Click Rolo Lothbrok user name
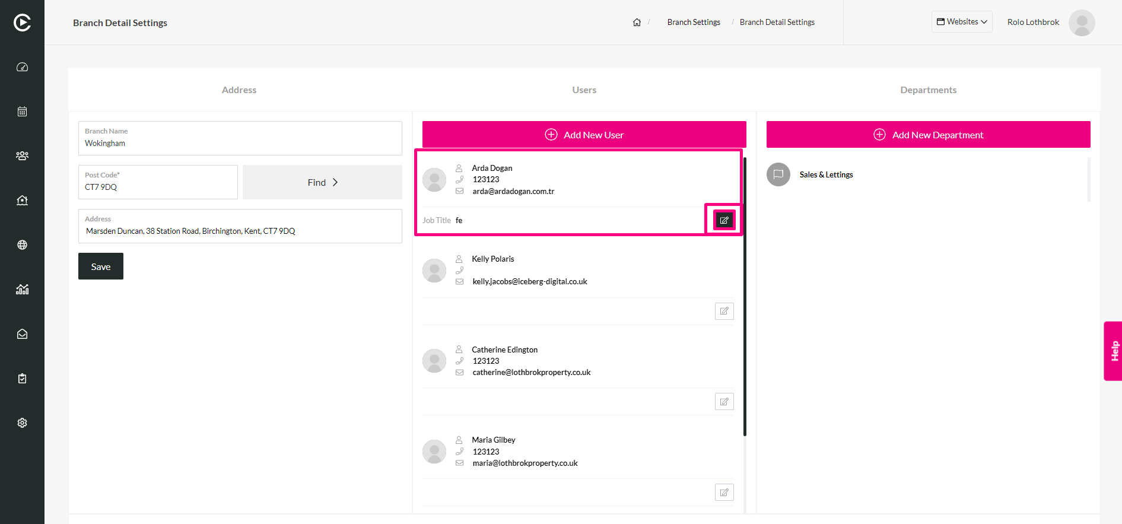Screen dimensions: 1122x524 (x=1033, y=23)
